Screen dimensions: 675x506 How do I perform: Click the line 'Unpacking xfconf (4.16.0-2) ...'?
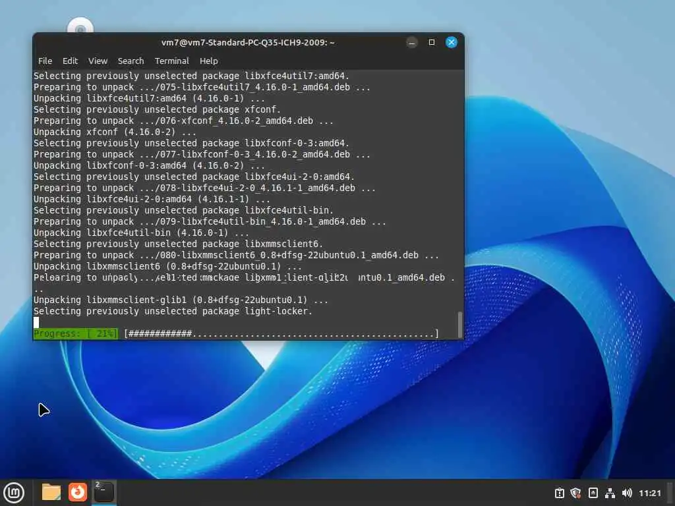(x=115, y=132)
